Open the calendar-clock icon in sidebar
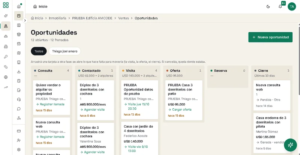This screenshot has height=155, width=300. (x=19, y=44)
